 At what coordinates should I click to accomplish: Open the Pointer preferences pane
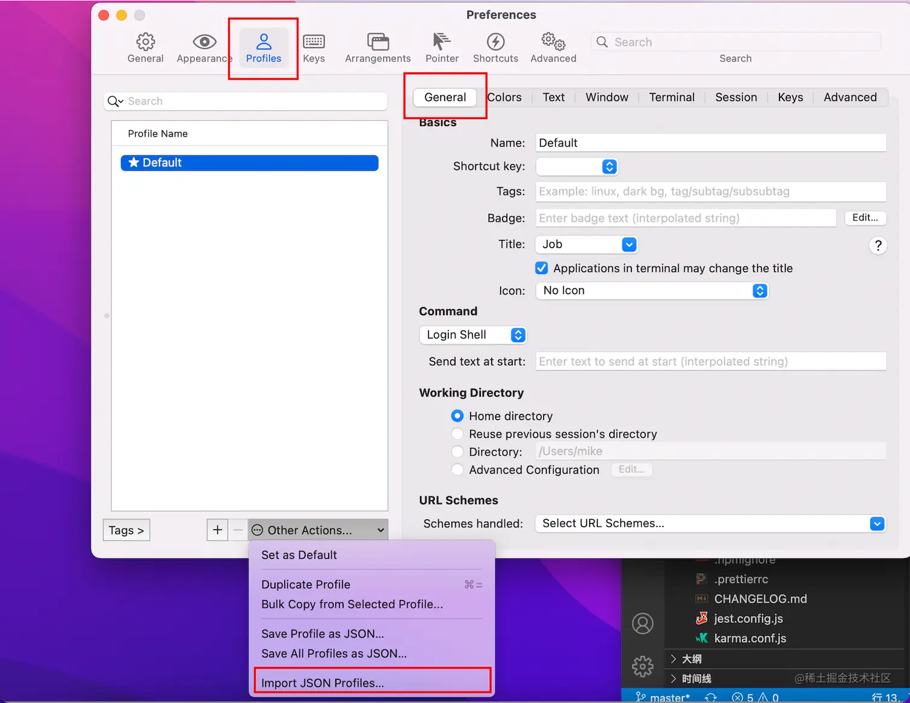[442, 48]
